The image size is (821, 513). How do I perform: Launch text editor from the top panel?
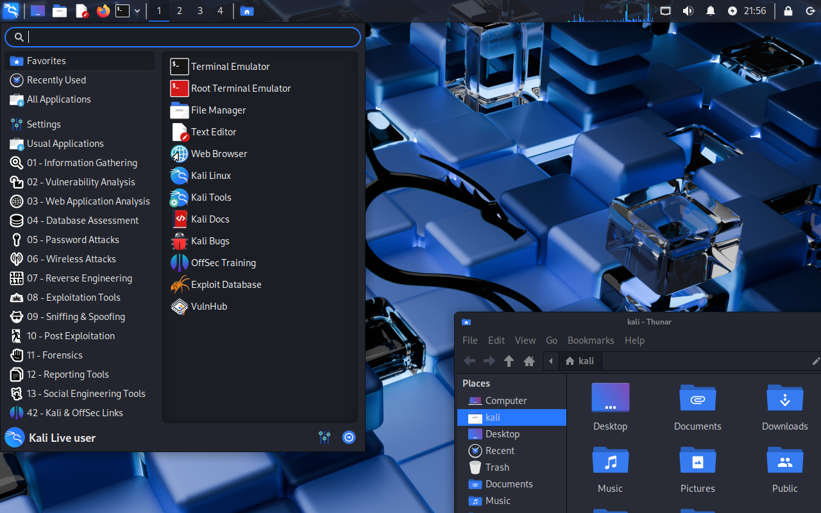pos(81,11)
